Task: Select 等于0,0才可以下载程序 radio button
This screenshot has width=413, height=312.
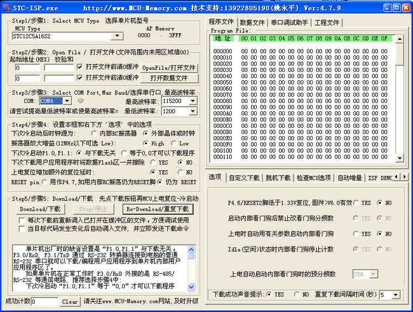Action: click(124, 153)
